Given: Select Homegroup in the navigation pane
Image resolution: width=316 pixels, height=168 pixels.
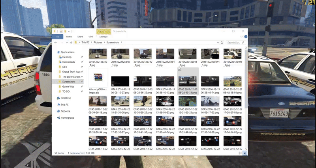Looking at the screenshot, I should point(67,118).
